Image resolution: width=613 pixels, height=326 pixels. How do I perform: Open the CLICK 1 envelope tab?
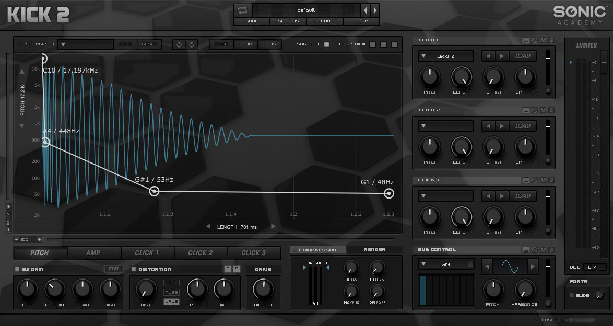(147, 253)
